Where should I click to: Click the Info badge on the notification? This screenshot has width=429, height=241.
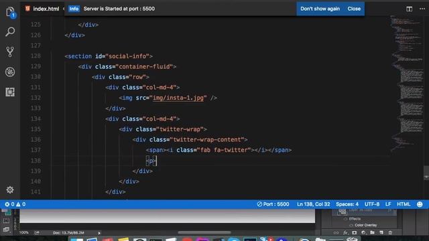point(74,9)
